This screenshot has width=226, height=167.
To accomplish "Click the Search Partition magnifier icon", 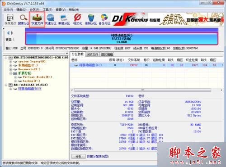I will click(x=24, y=19).
